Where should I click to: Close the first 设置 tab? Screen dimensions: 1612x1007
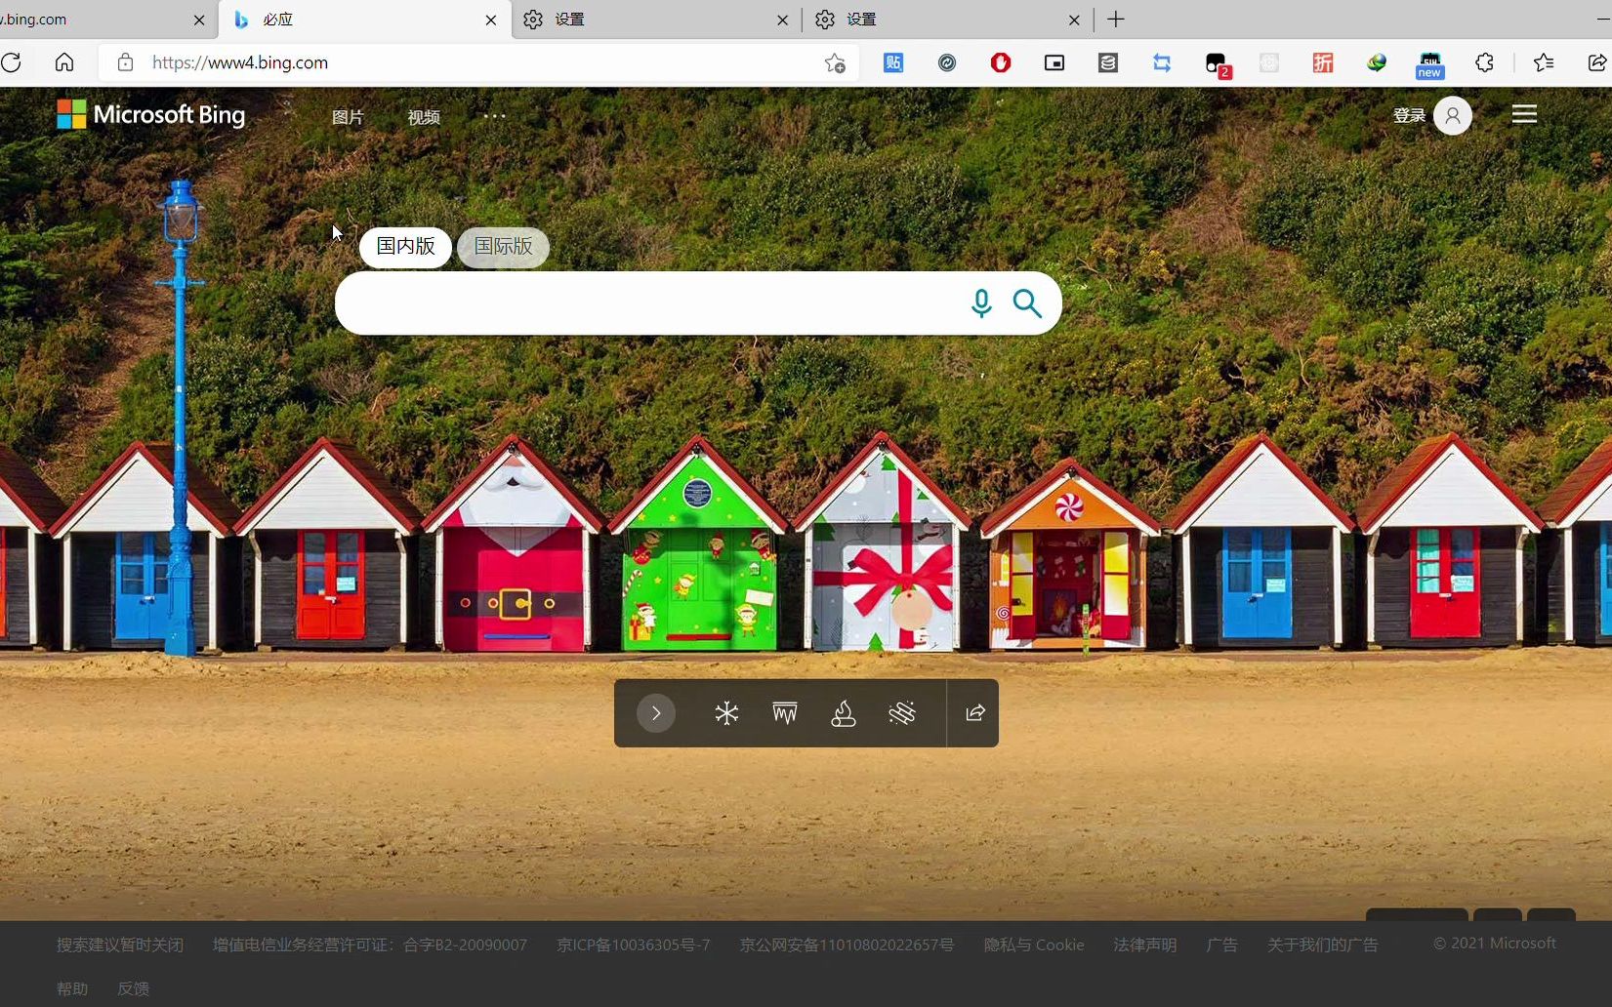tap(782, 20)
